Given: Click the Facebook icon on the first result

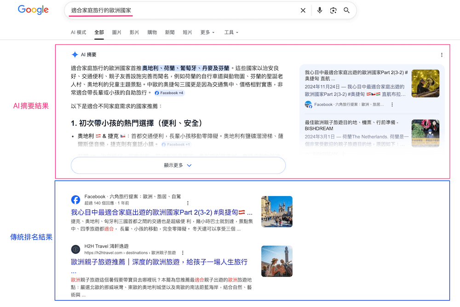Looking at the screenshot, I should tap(75, 199).
